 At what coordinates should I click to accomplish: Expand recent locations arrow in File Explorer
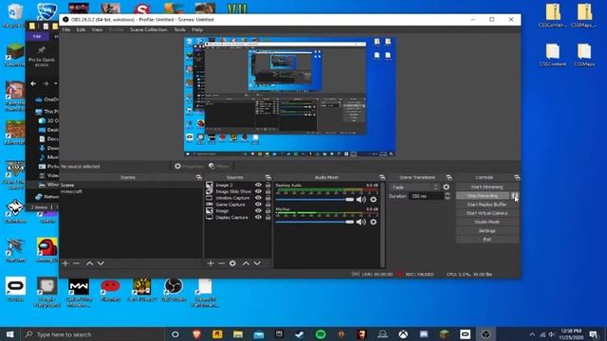[56, 83]
